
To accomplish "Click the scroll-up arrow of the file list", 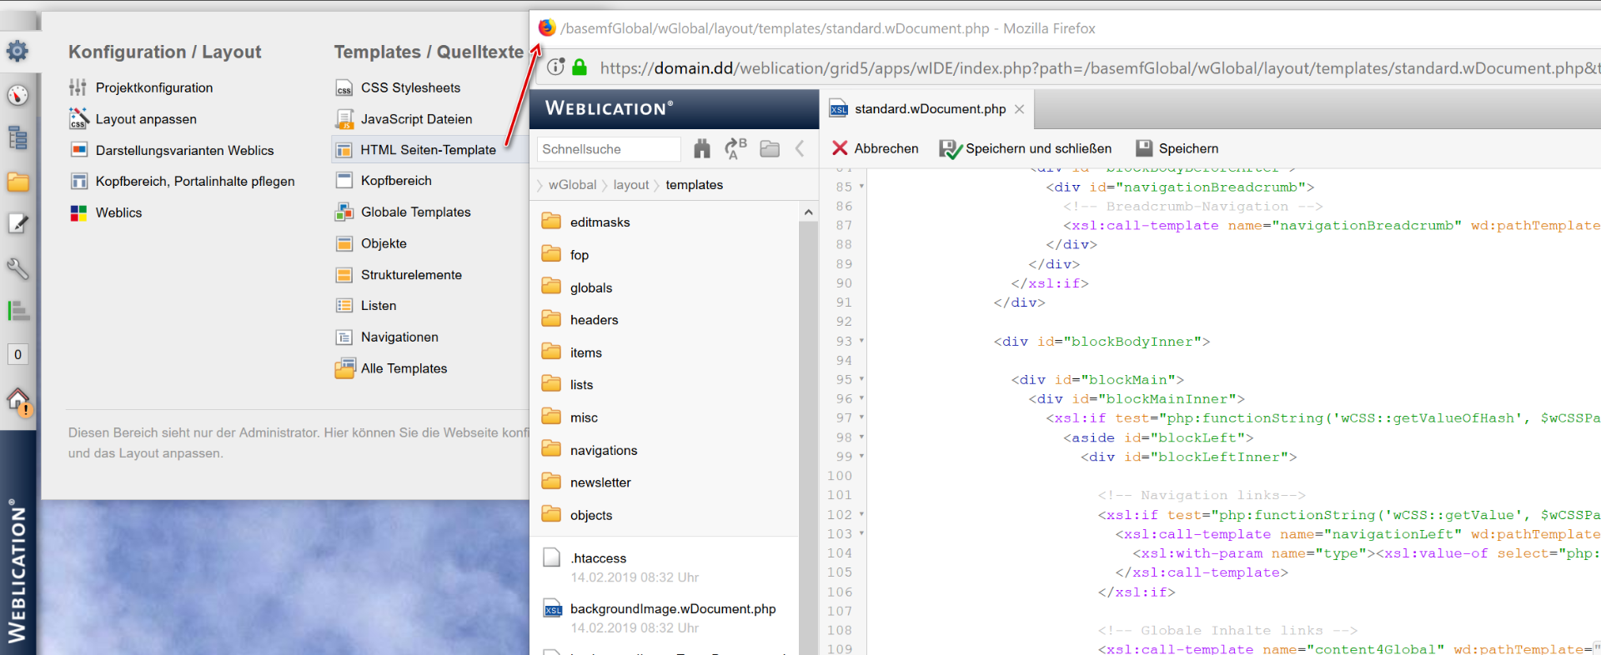I will pyautogui.click(x=808, y=212).
